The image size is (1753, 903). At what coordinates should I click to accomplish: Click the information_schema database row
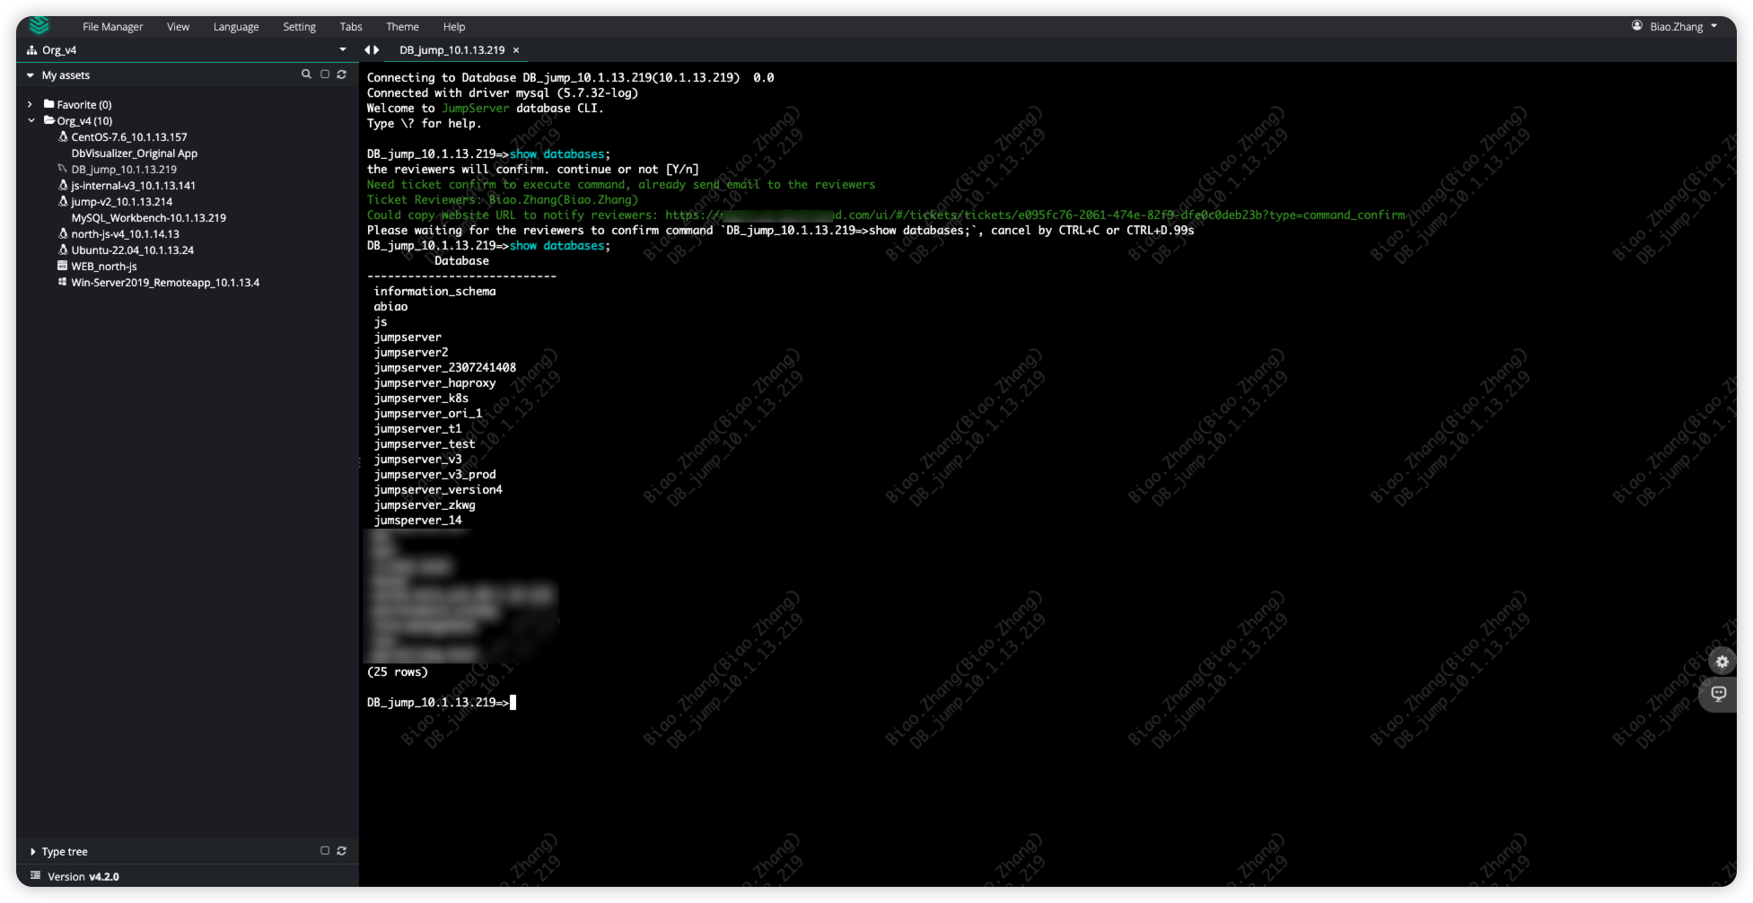(x=434, y=292)
